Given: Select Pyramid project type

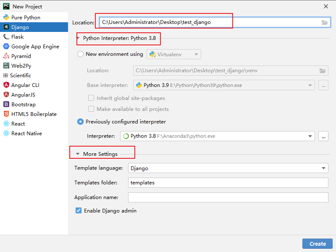Looking at the screenshot, I should coord(34,56).
